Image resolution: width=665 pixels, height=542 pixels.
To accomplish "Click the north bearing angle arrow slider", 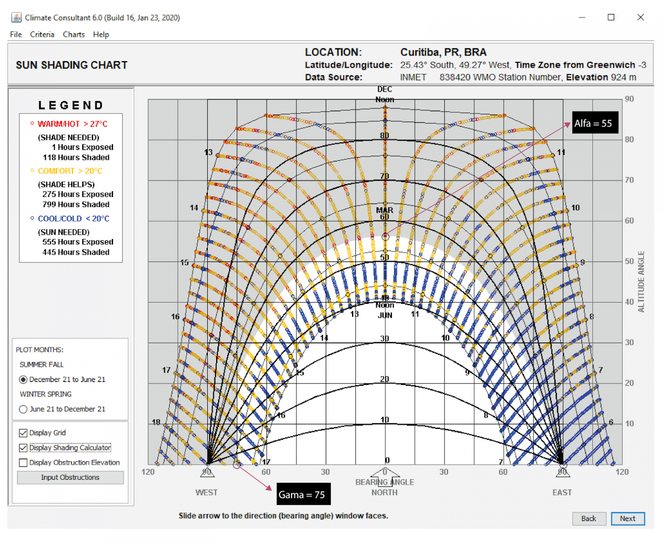I will pyautogui.click(x=384, y=477).
